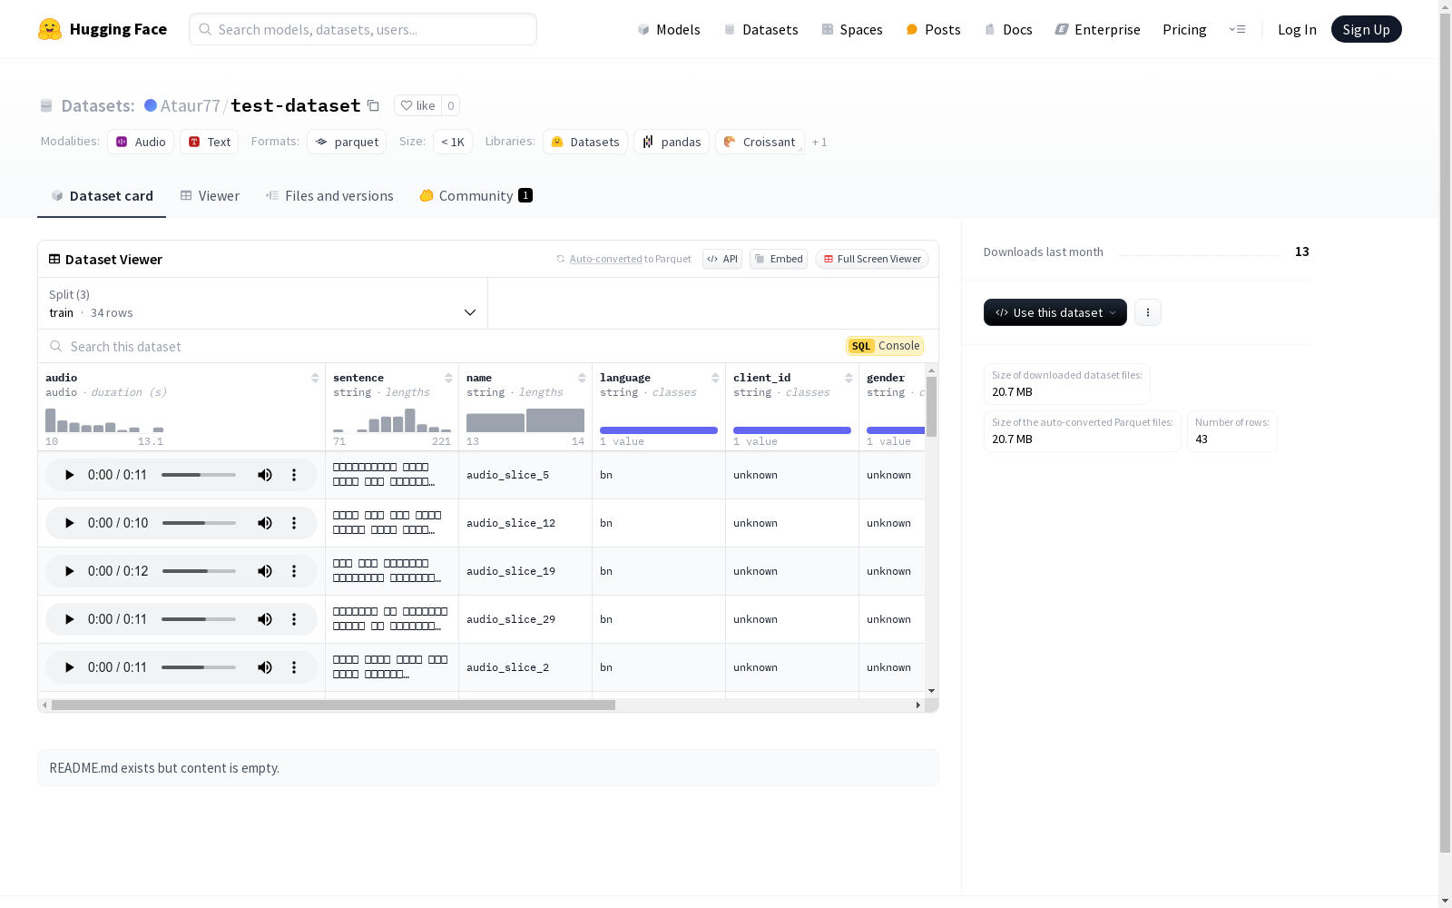This screenshot has height=908, width=1452.
Task: Copy the dataset name with copy icon
Action: (x=373, y=105)
